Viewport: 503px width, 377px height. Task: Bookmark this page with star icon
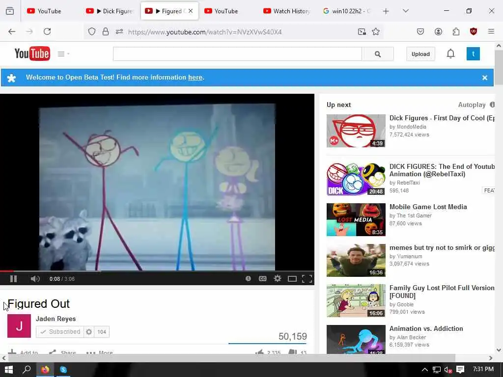tap(376, 31)
